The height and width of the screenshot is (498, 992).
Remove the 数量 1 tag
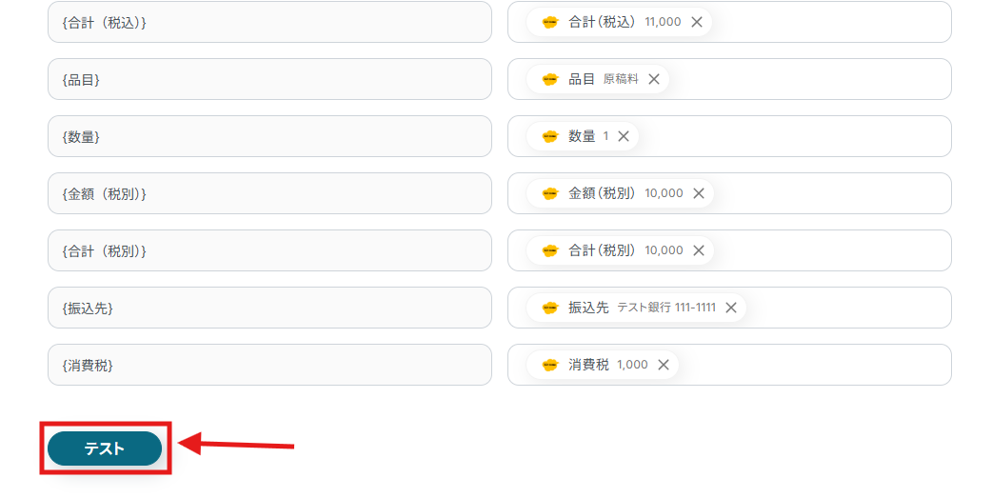pyautogui.click(x=624, y=136)
